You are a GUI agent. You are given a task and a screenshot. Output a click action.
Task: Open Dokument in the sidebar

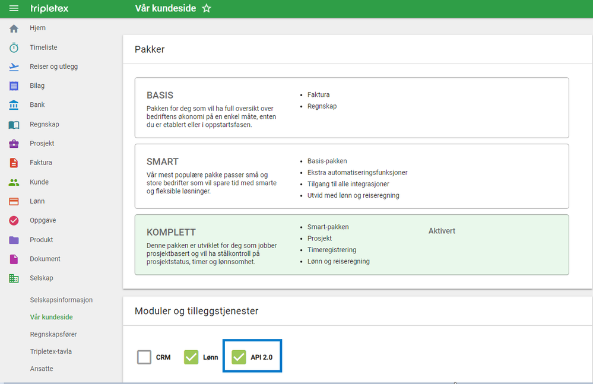(x=45, y=259)
